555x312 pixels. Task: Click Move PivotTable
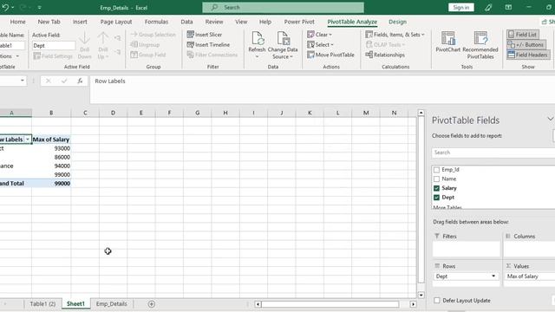pyautogui.click(x=330, y=55)
